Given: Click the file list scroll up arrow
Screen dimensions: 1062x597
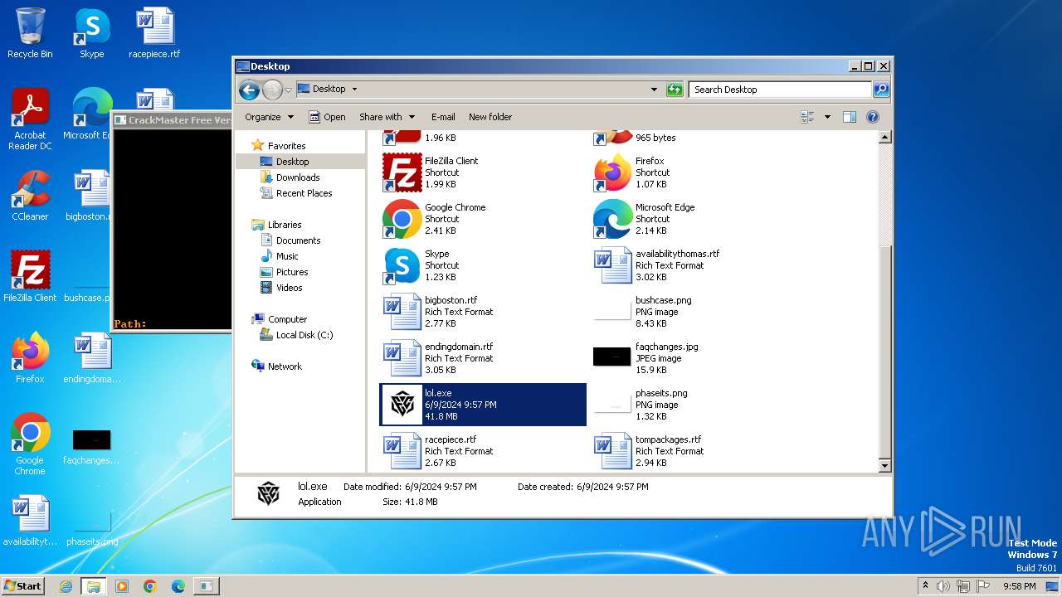Looking at the screenshot, I should [884, 137].
